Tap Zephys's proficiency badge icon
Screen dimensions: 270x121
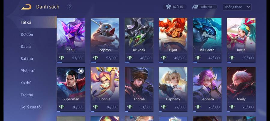coord(96,58)
